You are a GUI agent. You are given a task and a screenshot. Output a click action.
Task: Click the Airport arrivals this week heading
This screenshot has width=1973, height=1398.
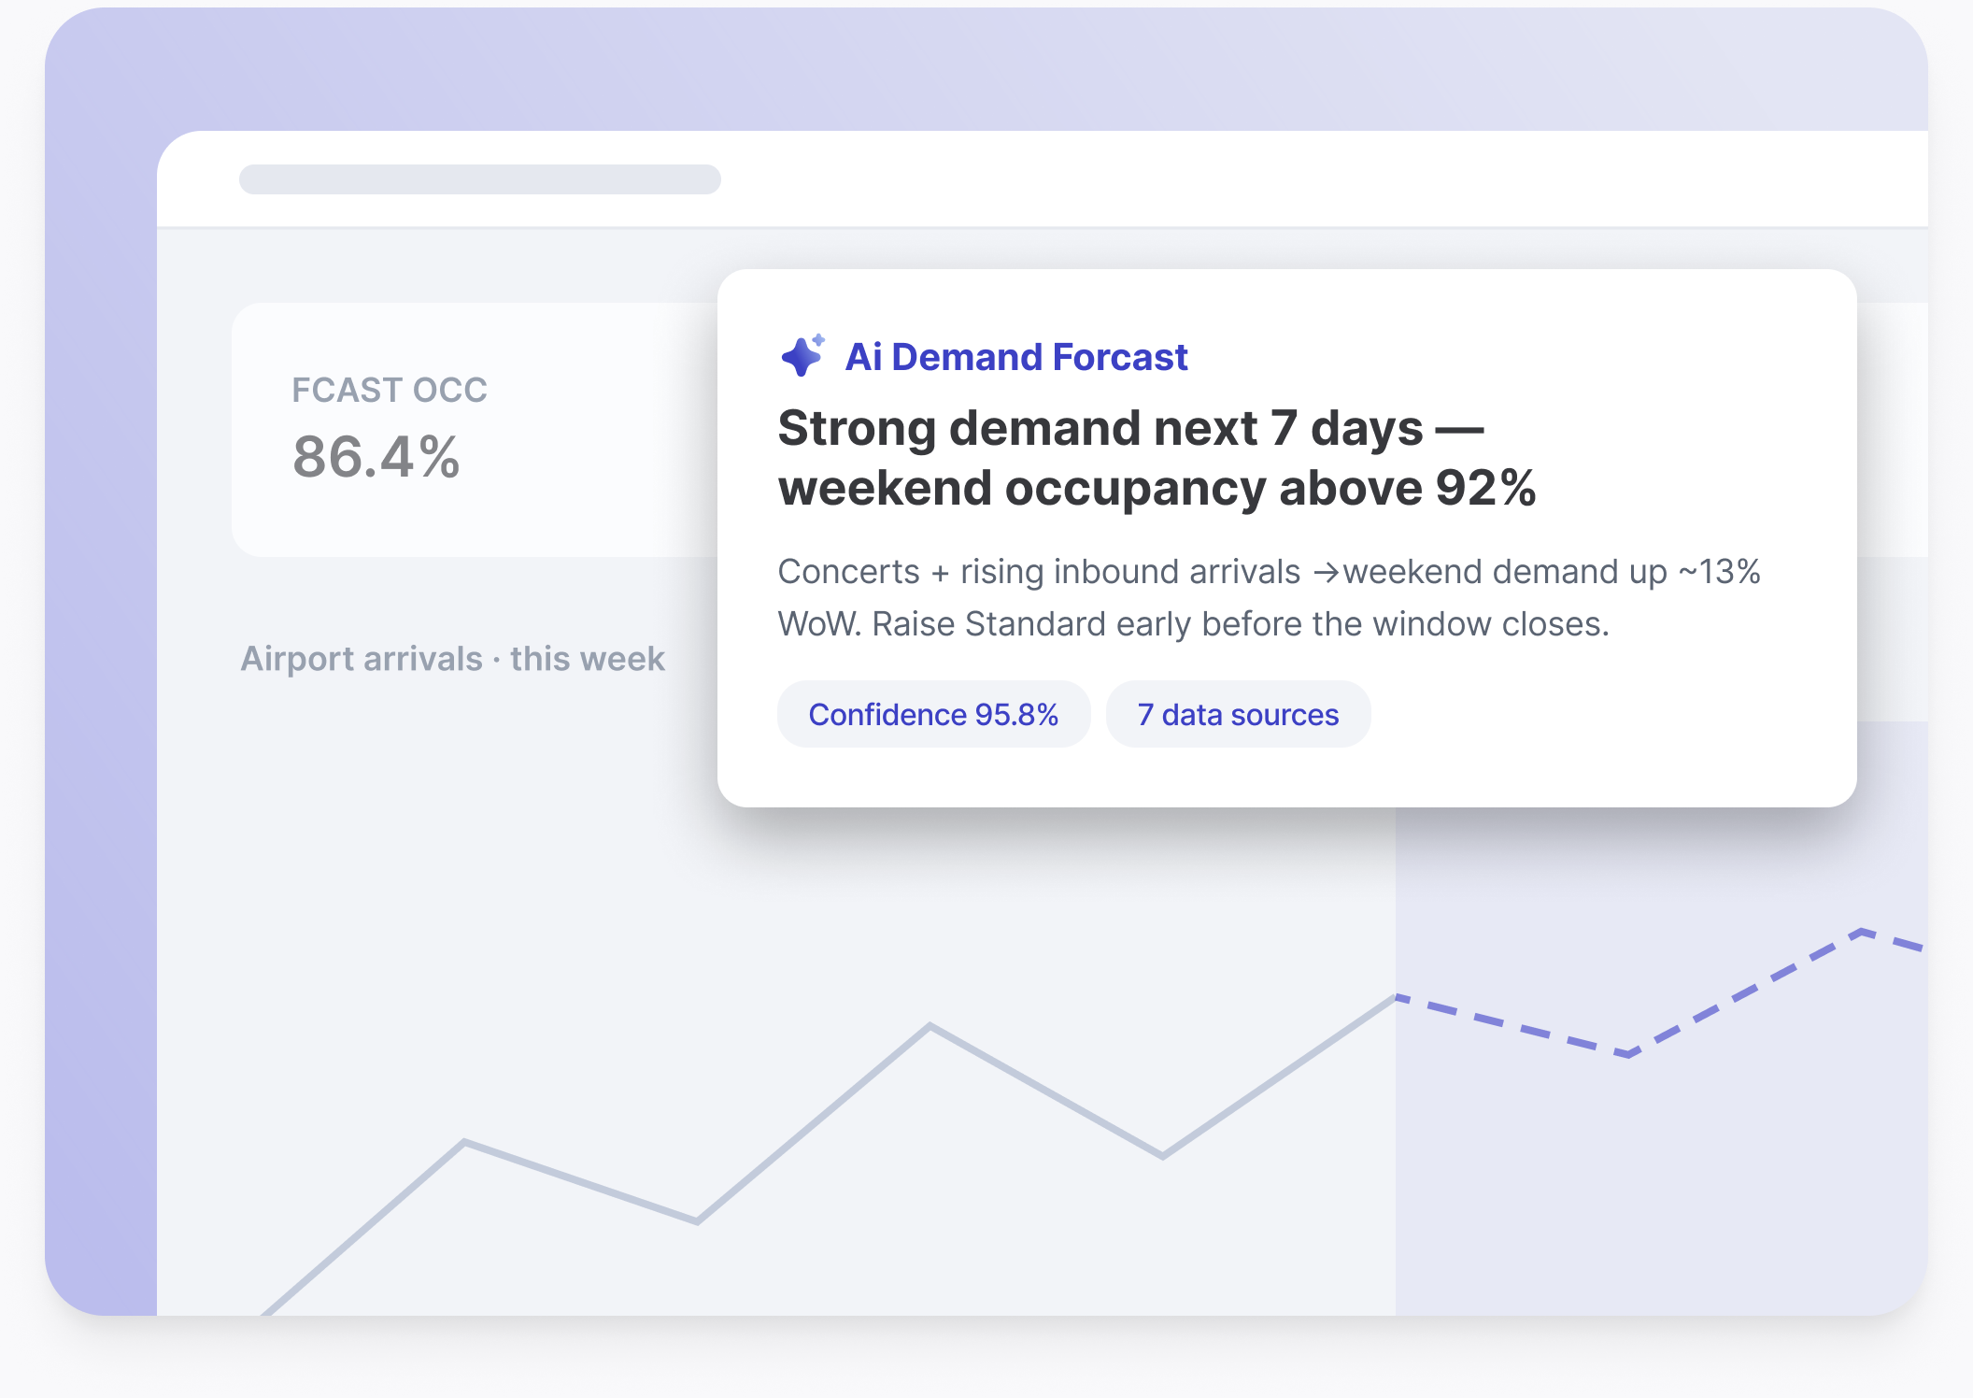pyautogui.click(x=453, y=659)
